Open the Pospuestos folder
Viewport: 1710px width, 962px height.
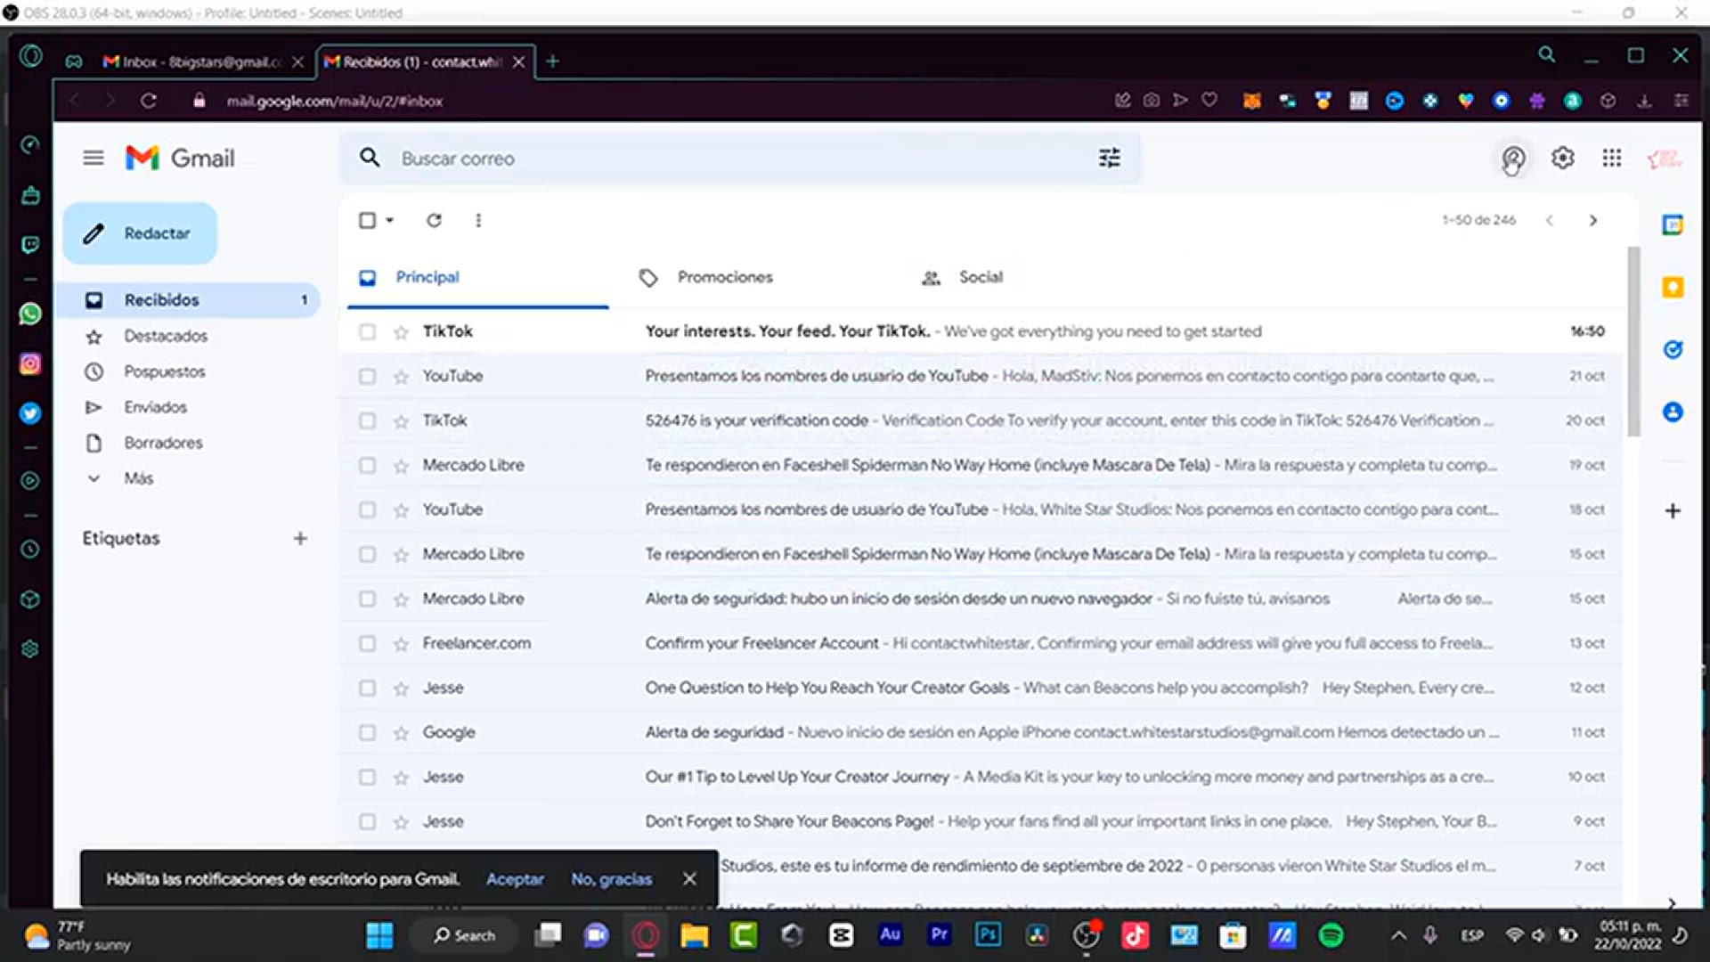pos(164,371)
